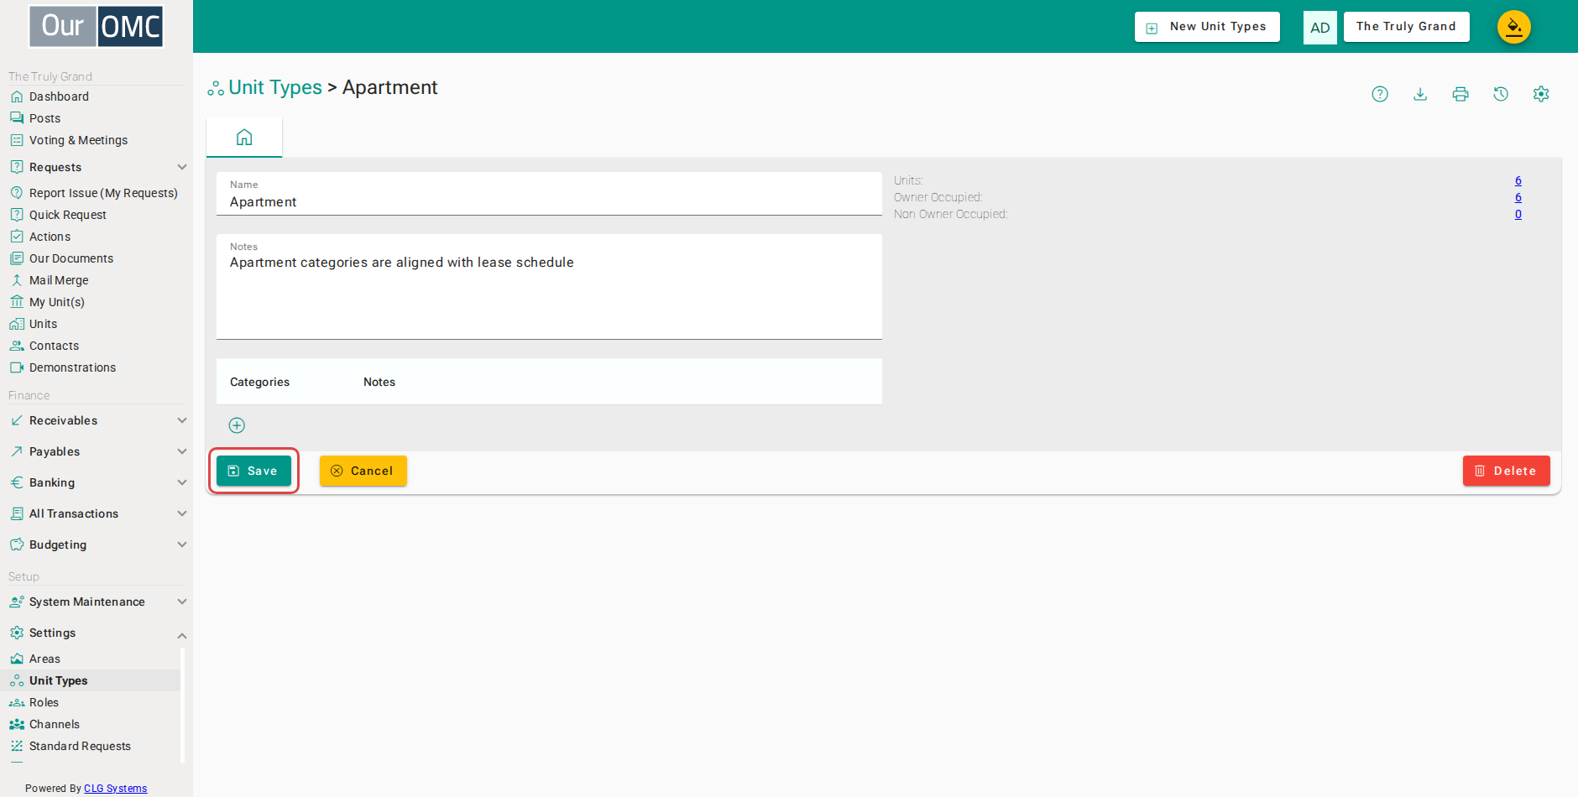The width and height of the screenshot is (1578, 797).
Task: Open the help question mark icon
Action: point(1380,94)
